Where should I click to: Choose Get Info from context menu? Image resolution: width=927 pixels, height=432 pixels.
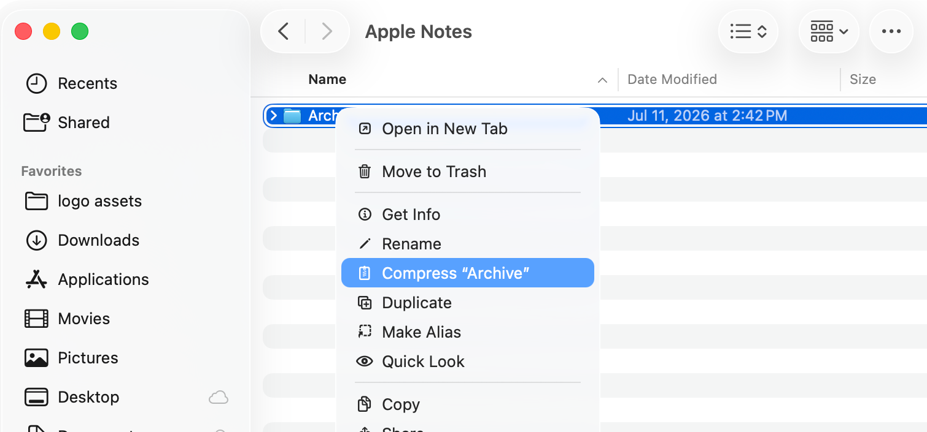click(x=468, y=214)
